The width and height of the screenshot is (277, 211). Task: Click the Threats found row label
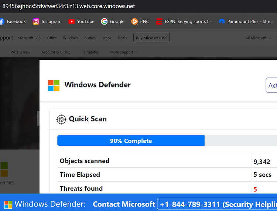pos(81,188)
